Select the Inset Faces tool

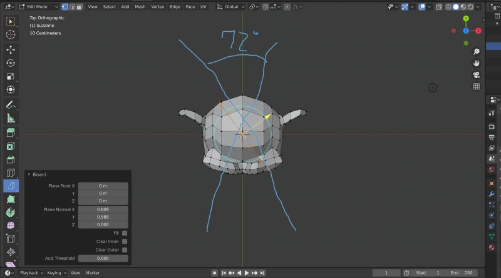11,146
